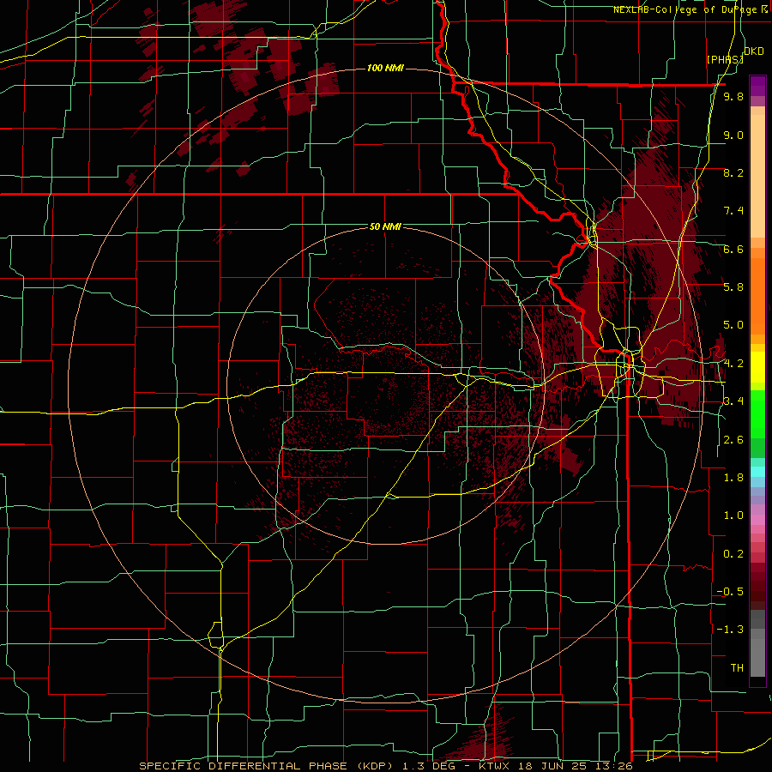Click the 0.2 value on the color scale
Viewport: 772px width, 772px height.
point(733,554)
